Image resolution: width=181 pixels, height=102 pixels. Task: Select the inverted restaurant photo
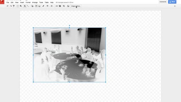tap(69, 55)
